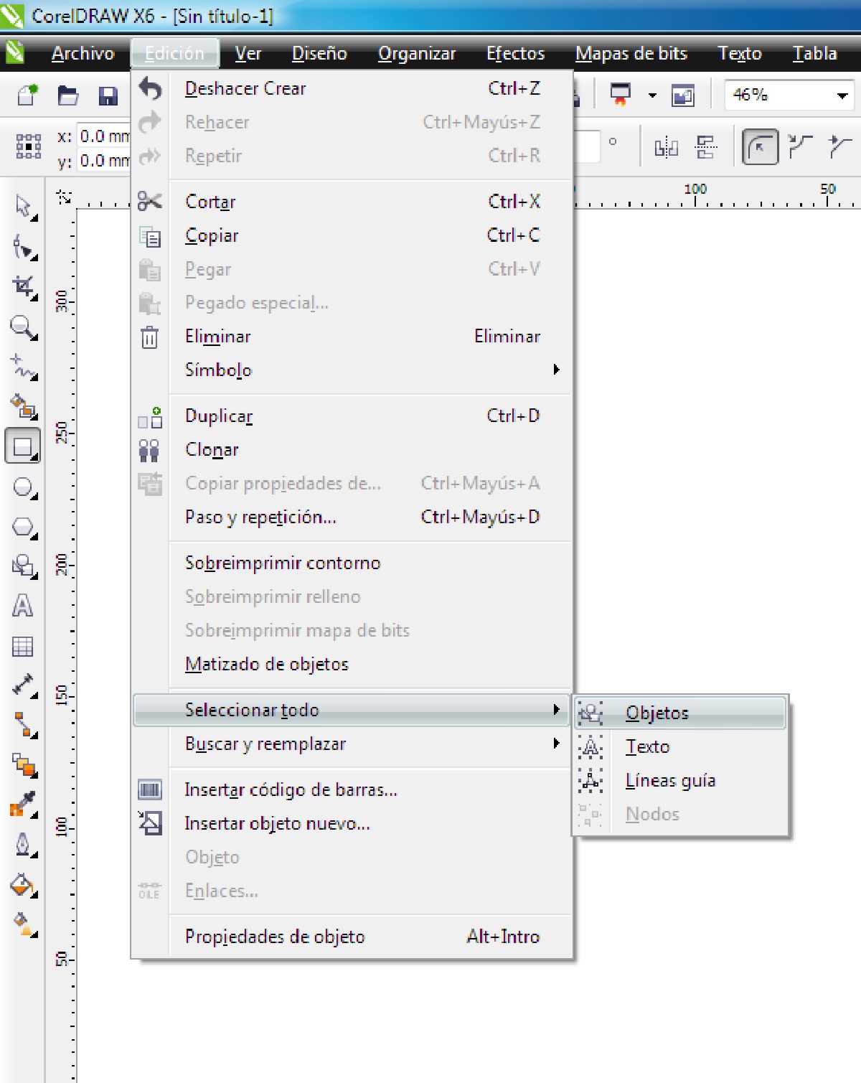Select Objetos in the submenu

click(680, 713)
